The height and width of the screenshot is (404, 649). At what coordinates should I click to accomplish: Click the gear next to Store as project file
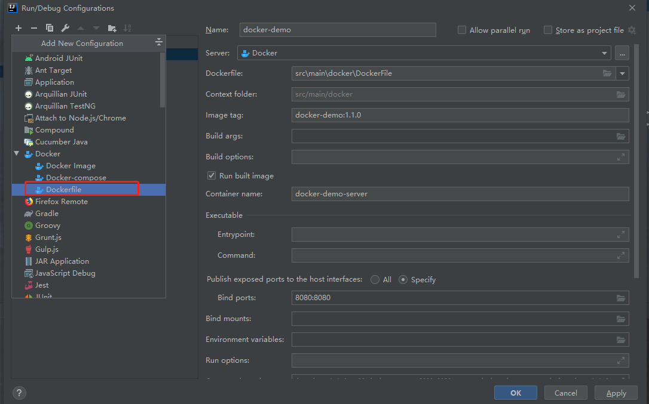coord(632,30)
